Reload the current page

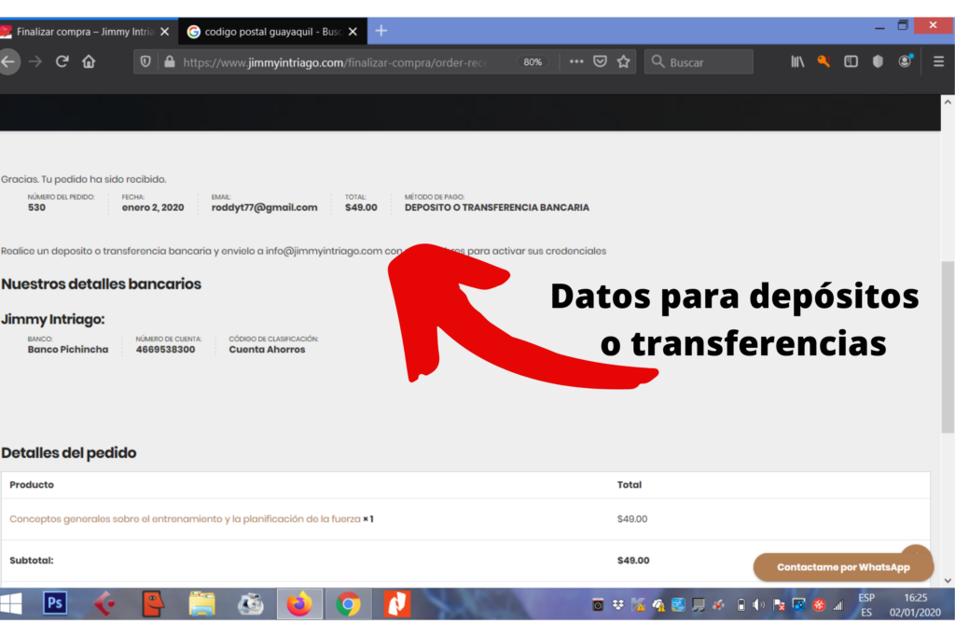point(62,62)
